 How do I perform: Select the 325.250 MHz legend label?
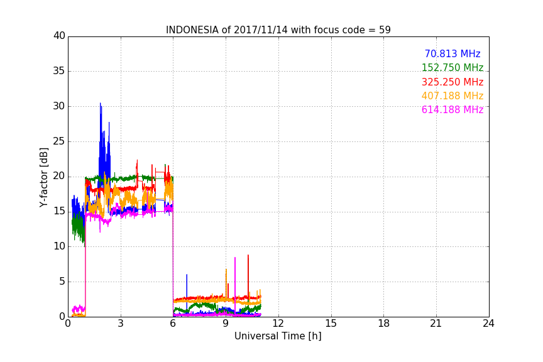(x=452, y=82)
